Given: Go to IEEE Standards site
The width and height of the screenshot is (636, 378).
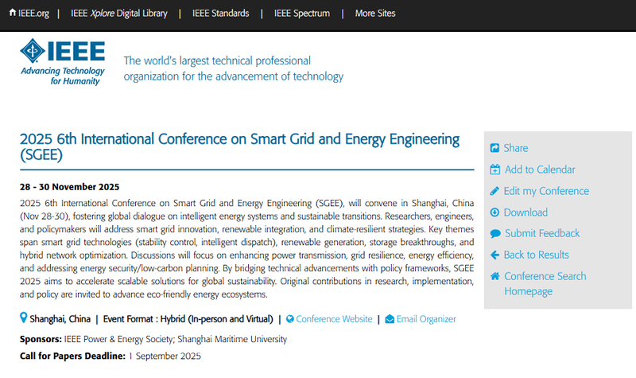Looking at the screenshot, I should pos(221,14).
